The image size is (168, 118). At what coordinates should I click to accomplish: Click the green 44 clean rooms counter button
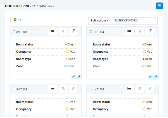(17, 20)
